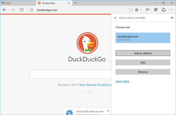The width and height of the screenshot is (176, 115).
Task: Minimize the browser window
Action: click(155, 3)
